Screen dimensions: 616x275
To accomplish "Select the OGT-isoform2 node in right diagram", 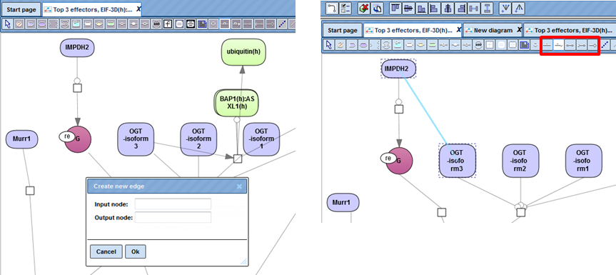I will pyautogui.click(x=521, y=161).
